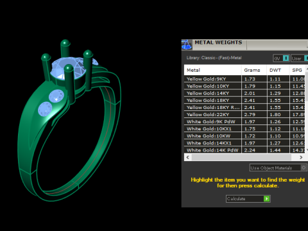Image resolution: width=308 pixels, height=231 pixels.
Task: Click the Calculate button
Action: click(x=248, y=199)
